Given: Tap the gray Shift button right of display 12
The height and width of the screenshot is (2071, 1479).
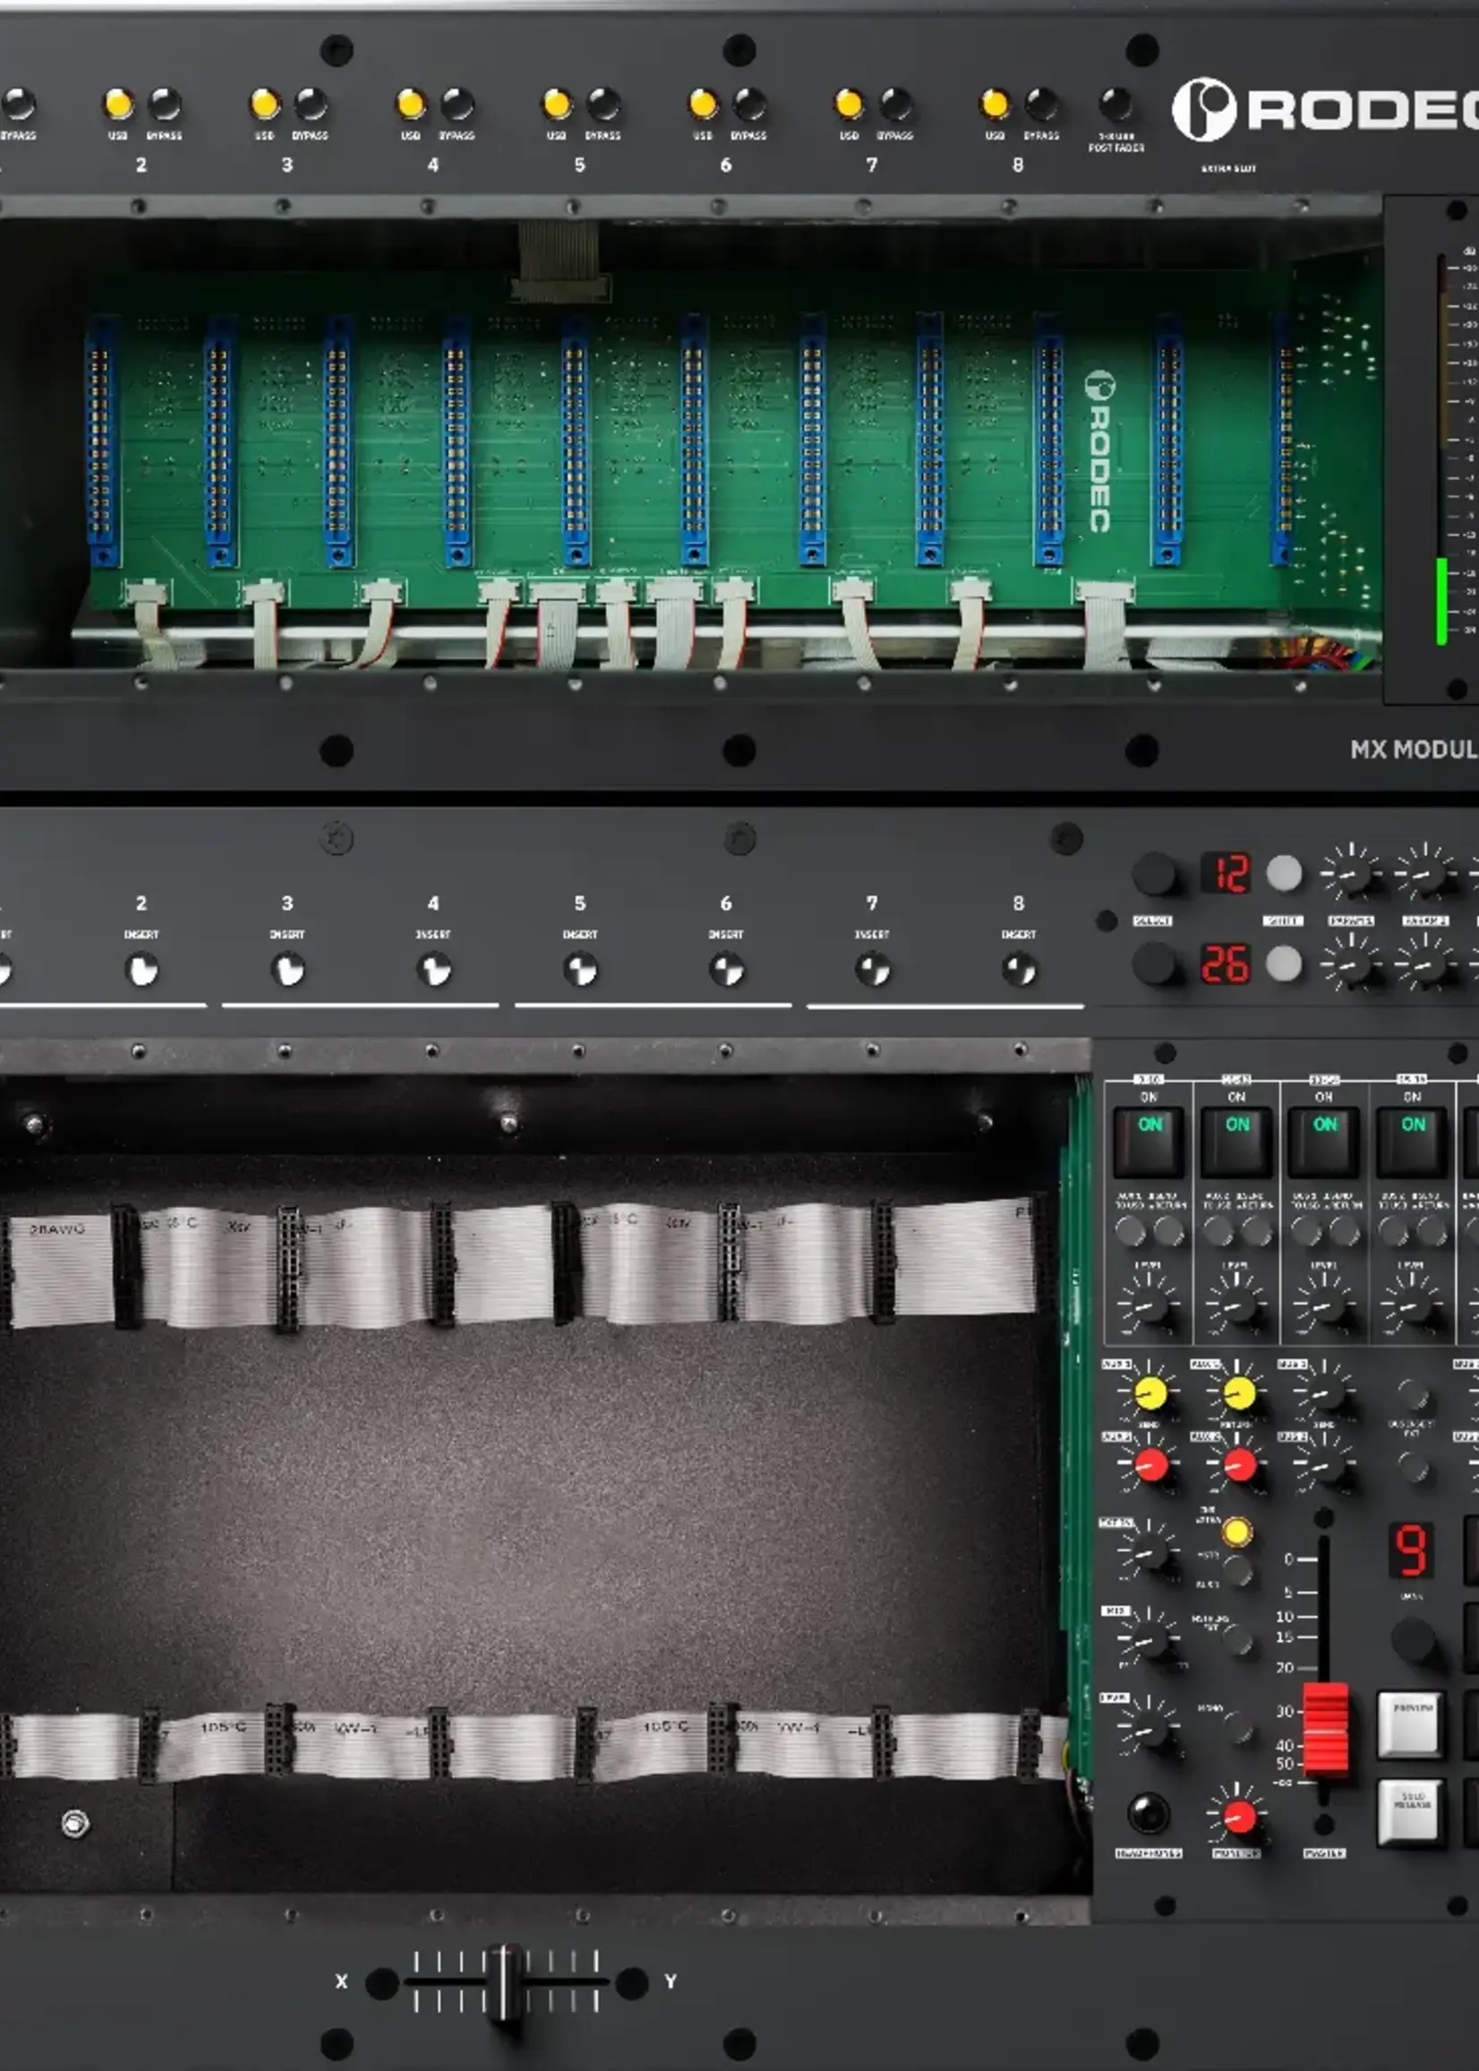Looking at the screenshot, I should 1284,872.
